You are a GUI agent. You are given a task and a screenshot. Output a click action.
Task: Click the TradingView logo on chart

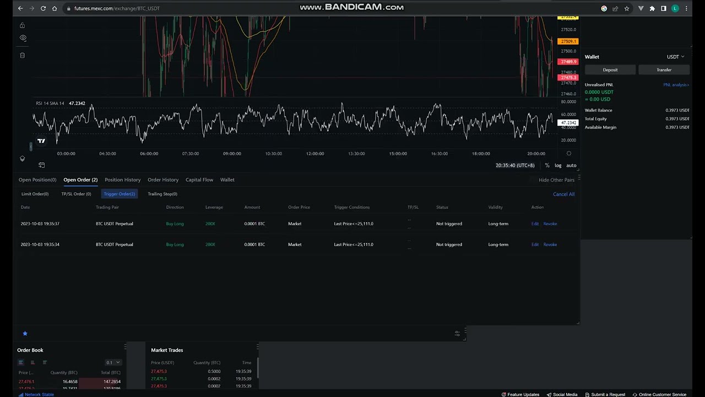pos(41,141)
